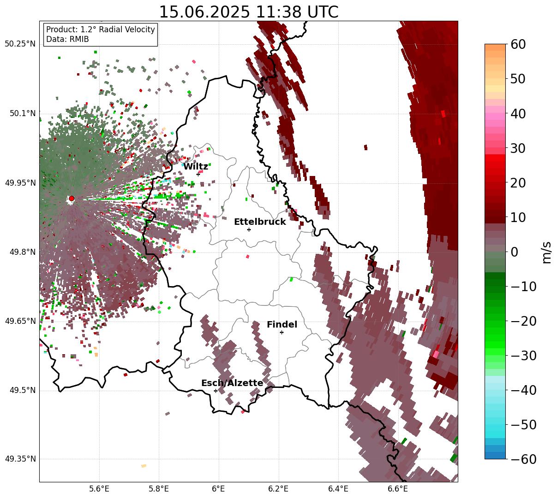
Task: Click the 5.6°E longitude tick label
Action: [99, 488]
